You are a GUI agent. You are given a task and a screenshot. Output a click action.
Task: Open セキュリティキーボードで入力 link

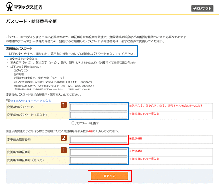(x=31, y=101)
